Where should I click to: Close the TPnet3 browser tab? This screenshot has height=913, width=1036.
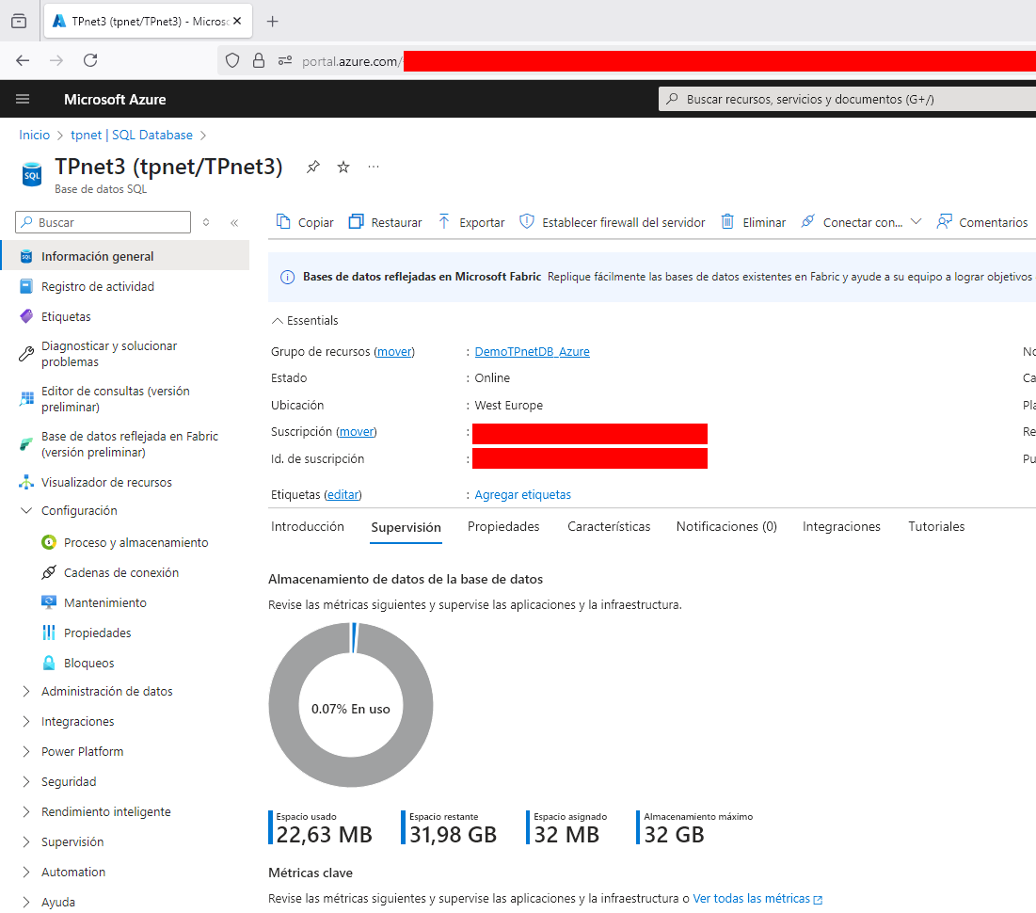click(236, 21)
